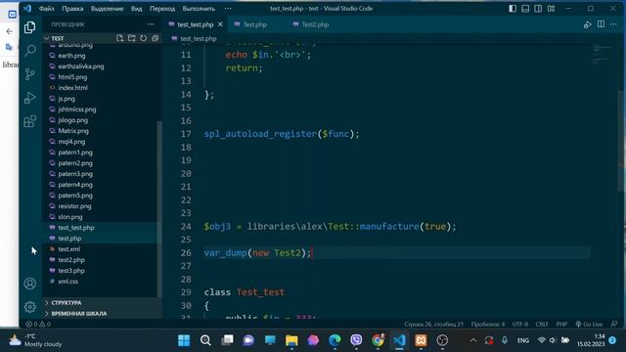
Task: Open Matrix.png in Explorer
Action: pyautogui.click(x=73, y=131)
